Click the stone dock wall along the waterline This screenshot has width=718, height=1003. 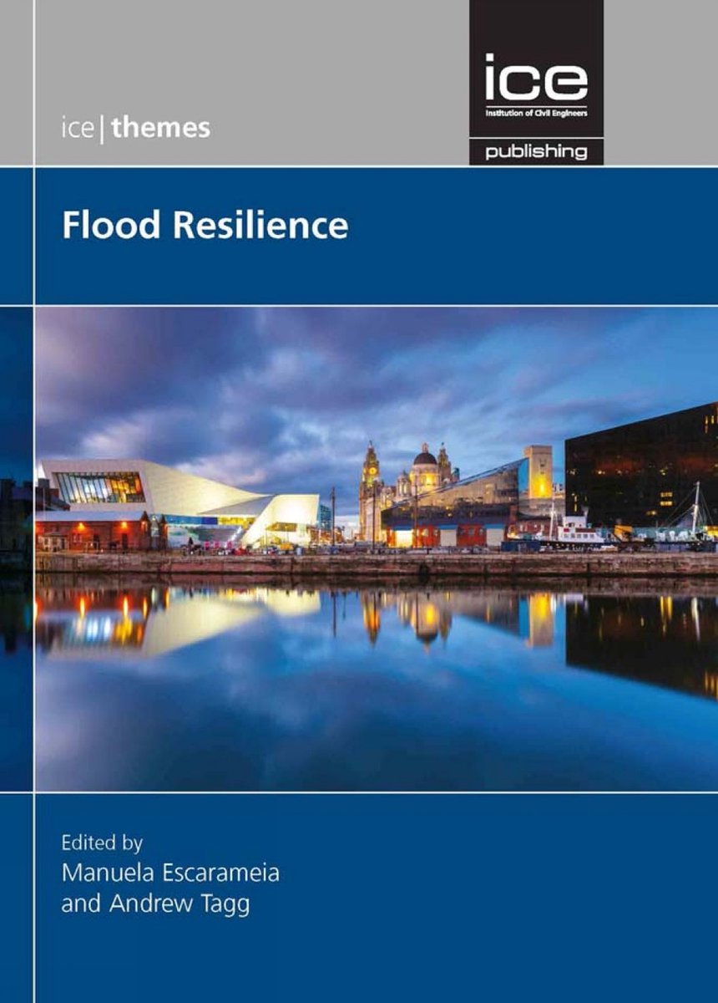click(x=377, y=566)
